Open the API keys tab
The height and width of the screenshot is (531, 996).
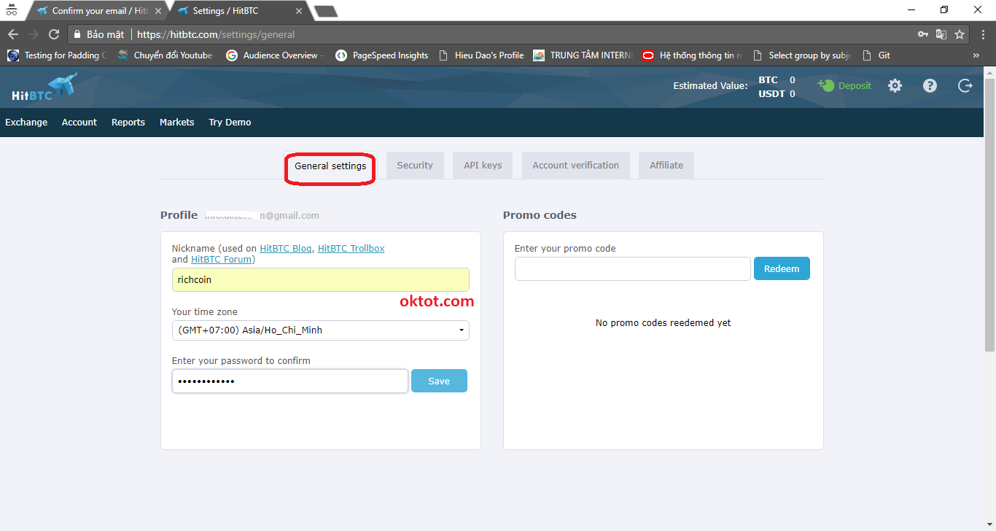(x=483, y=166)
